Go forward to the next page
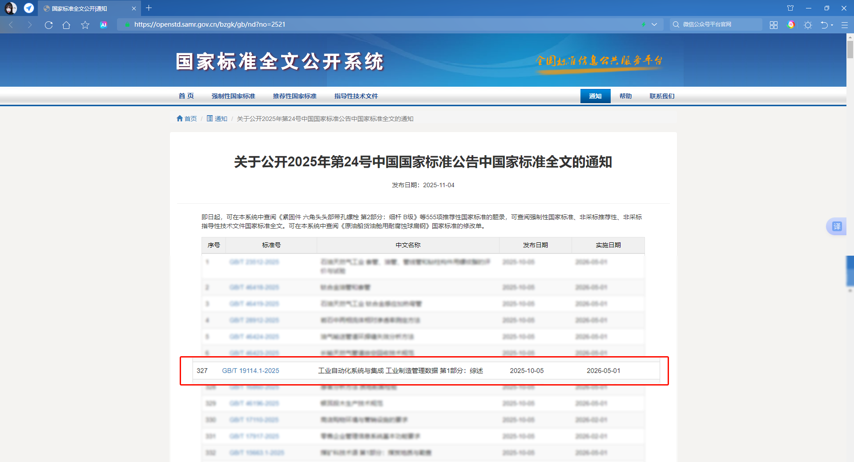Viewport: 854px width, 462px height. coord(30,25)
